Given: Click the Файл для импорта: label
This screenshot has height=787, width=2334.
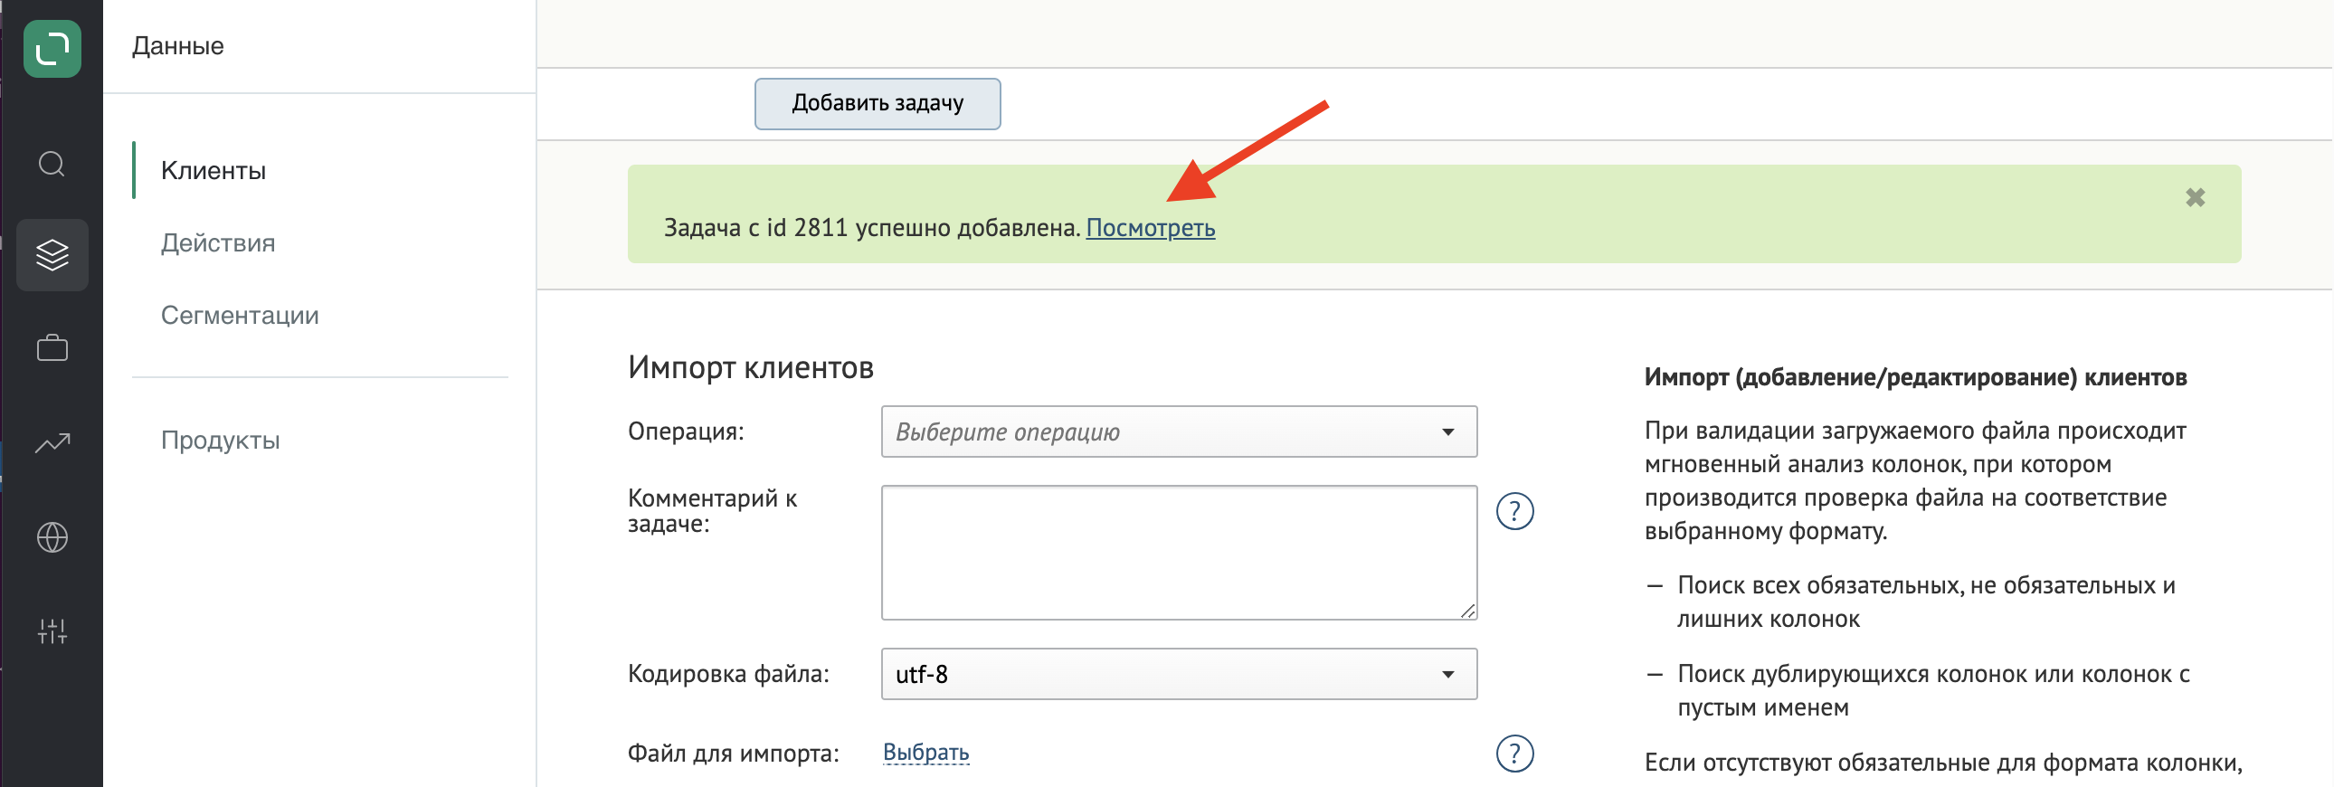Looking at the screenshot, I should [733, 754].
